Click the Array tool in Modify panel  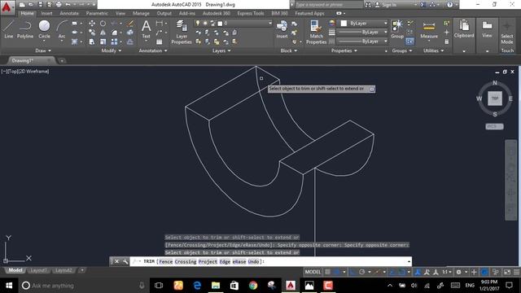tap(114, 42)
